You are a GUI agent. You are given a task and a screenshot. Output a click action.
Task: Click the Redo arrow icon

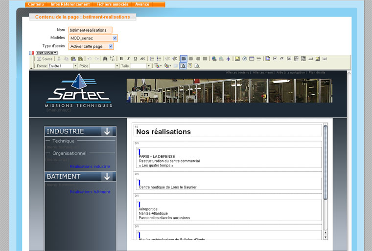click(96, 59)
